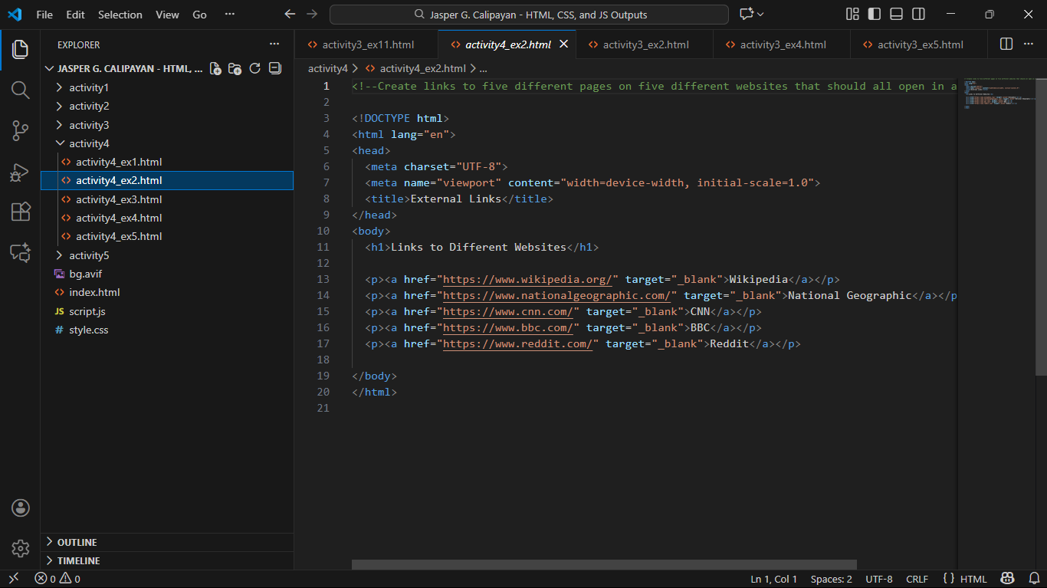Click the New Folder icon in Explorer
The height and width of the screenshot is (588, 1047).
235,68
